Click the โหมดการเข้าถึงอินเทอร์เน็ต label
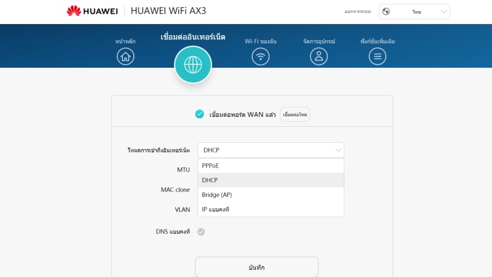Viewport: 492px width, 277px height. point(159,150)
